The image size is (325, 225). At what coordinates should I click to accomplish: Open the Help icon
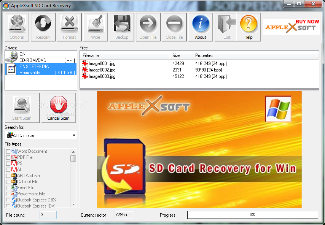click(x=248, y=27)
